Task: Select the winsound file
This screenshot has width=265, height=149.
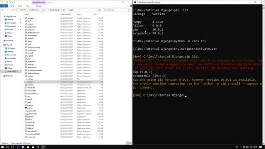Action: pos(31,137)
